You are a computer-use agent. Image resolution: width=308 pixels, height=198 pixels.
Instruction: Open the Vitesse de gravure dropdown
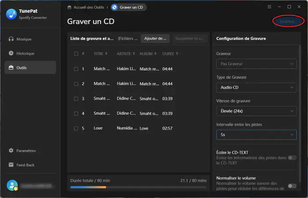(257, 111)
